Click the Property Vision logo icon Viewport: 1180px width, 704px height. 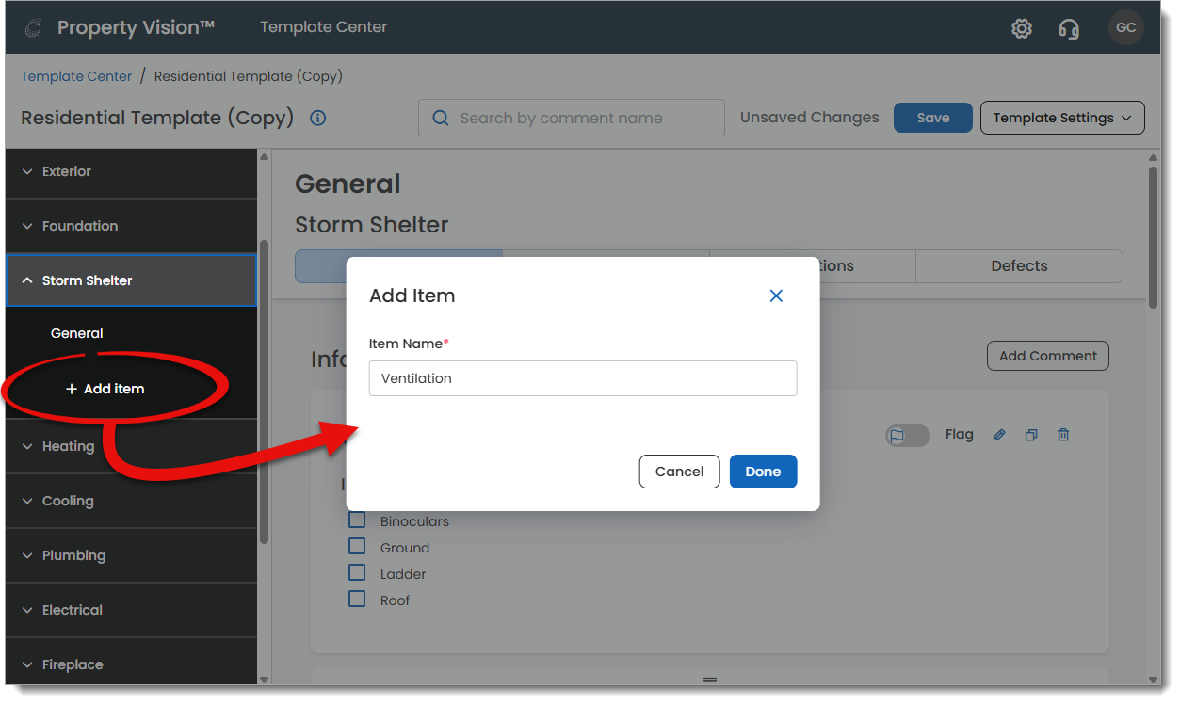click(x=33, y=28)
